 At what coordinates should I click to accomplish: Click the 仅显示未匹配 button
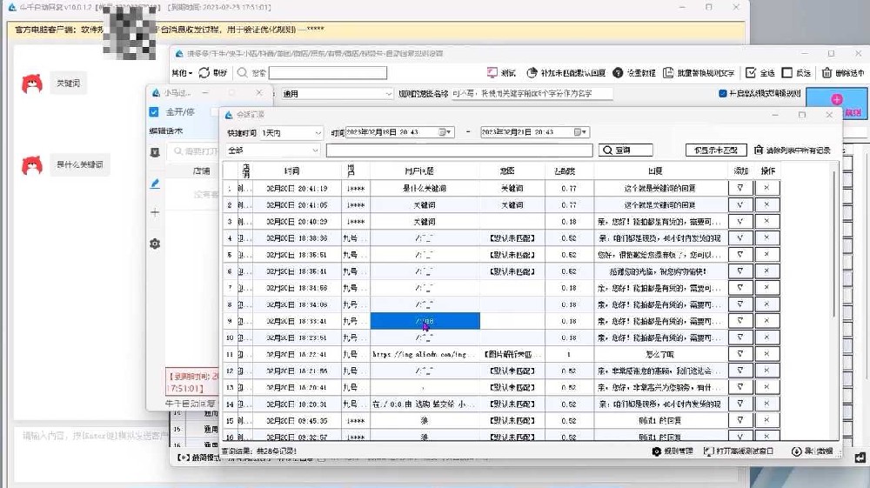click(716, 150)
